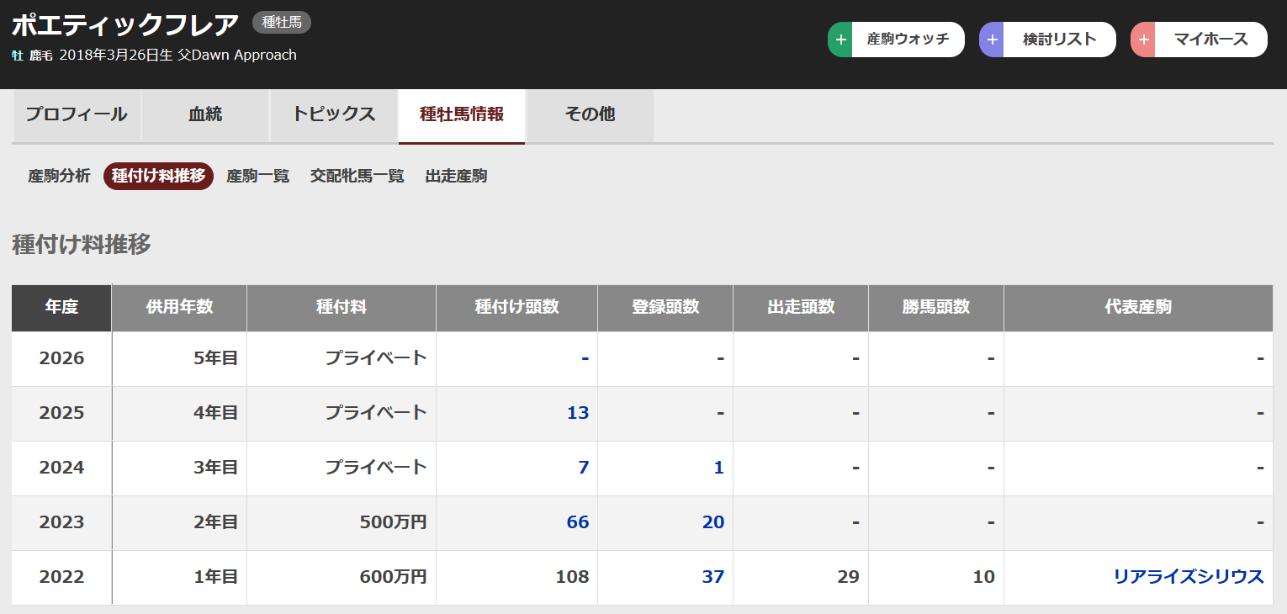Select the 種付け料推移 pill
This screenshot has height=614, width=1287.
tap(158, 176)
